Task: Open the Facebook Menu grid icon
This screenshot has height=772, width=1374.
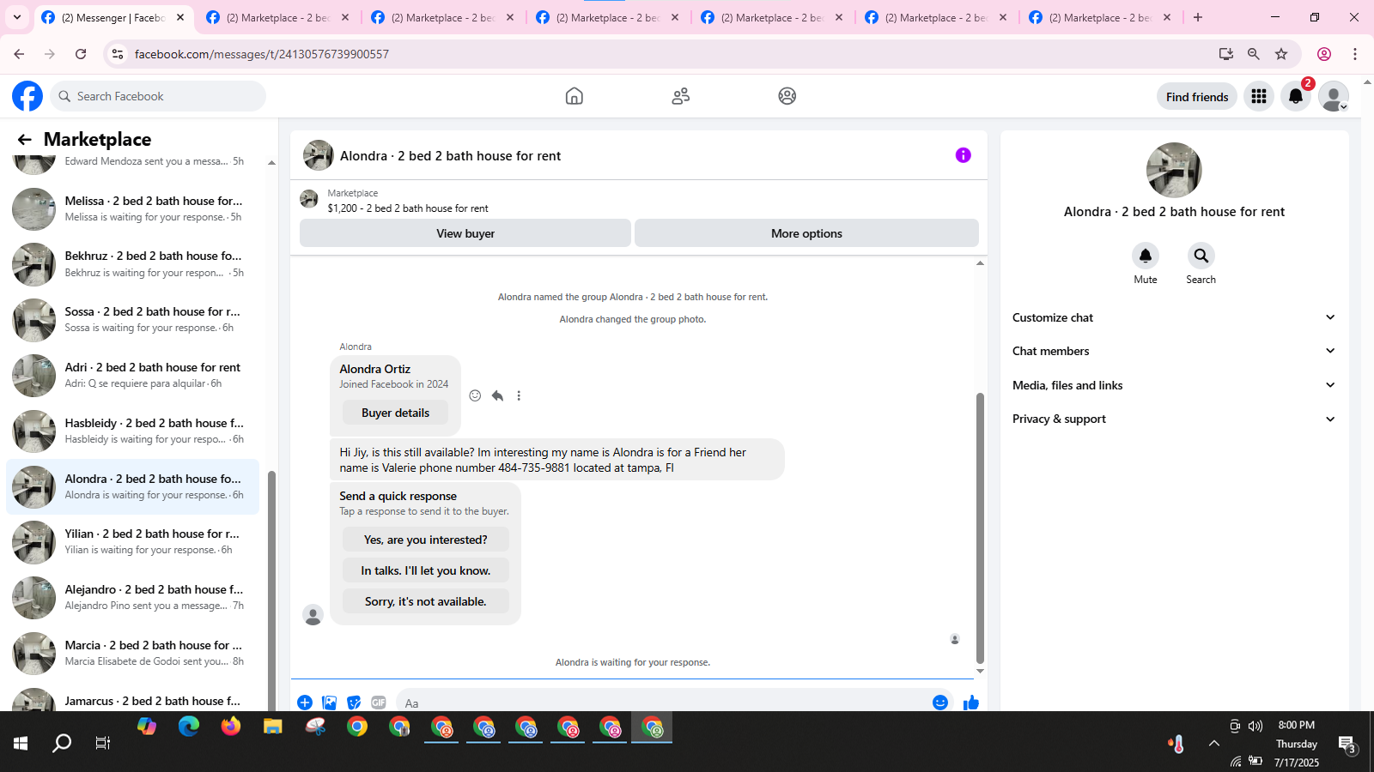Action: 1259,97
